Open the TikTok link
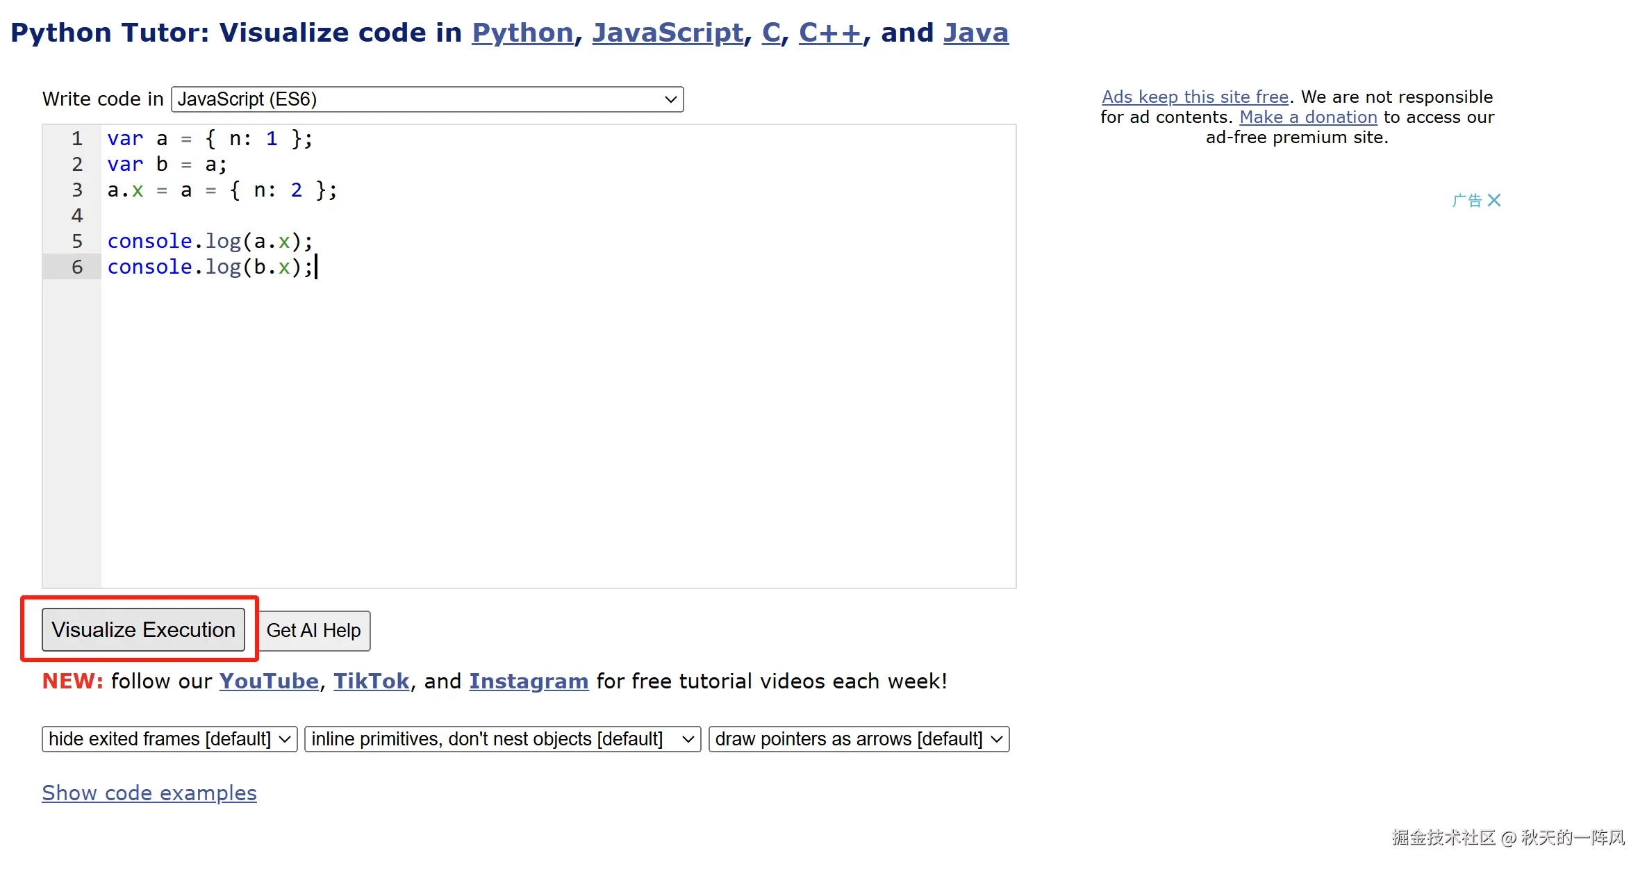1647x869 pixels. (x=372, y=681)
